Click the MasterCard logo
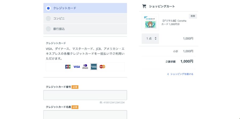 pos(102,67)
